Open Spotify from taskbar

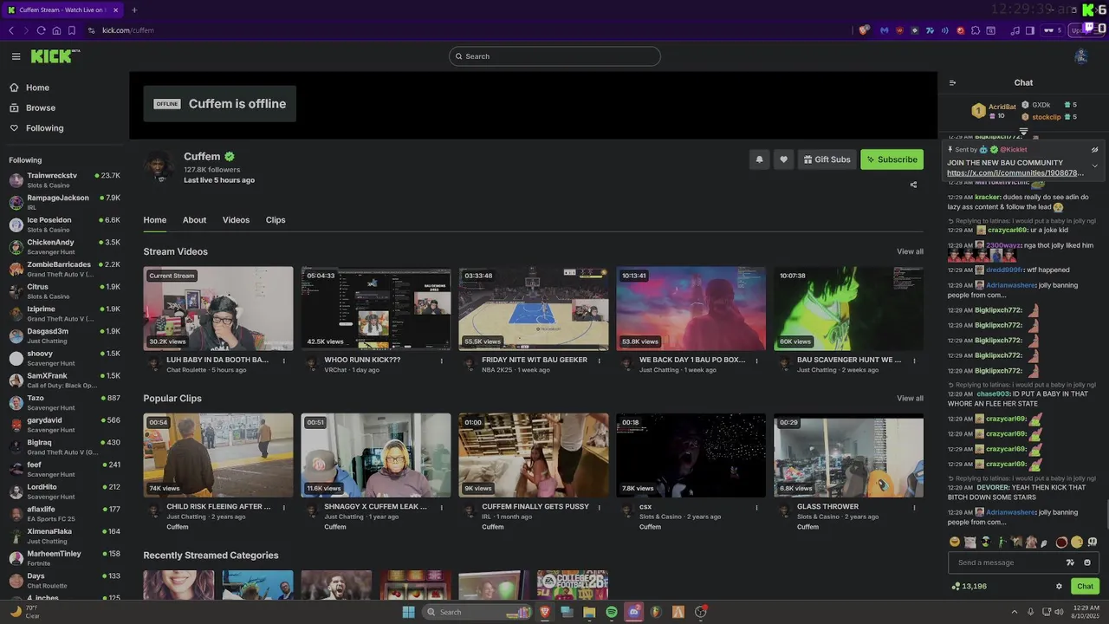click(x=612, y=612)
